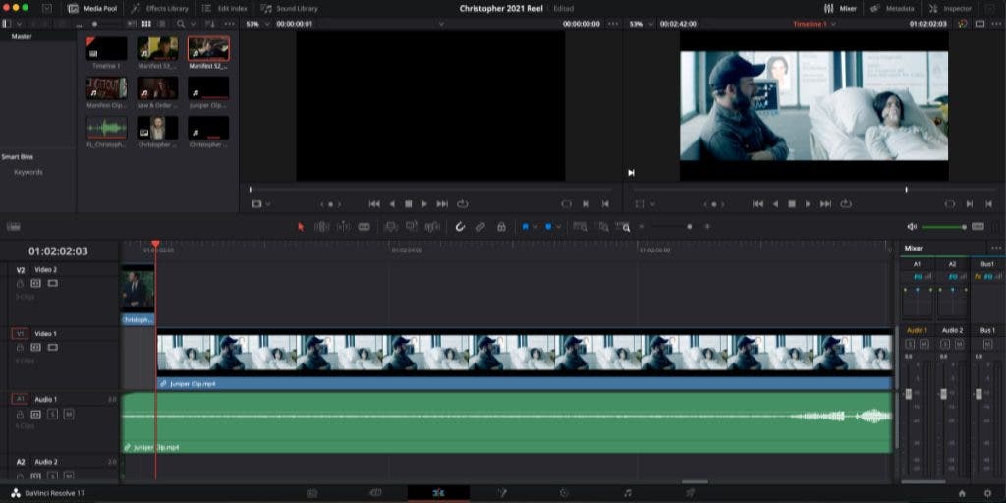Expand the flag color dropdown arrow

tap(535, 227)
